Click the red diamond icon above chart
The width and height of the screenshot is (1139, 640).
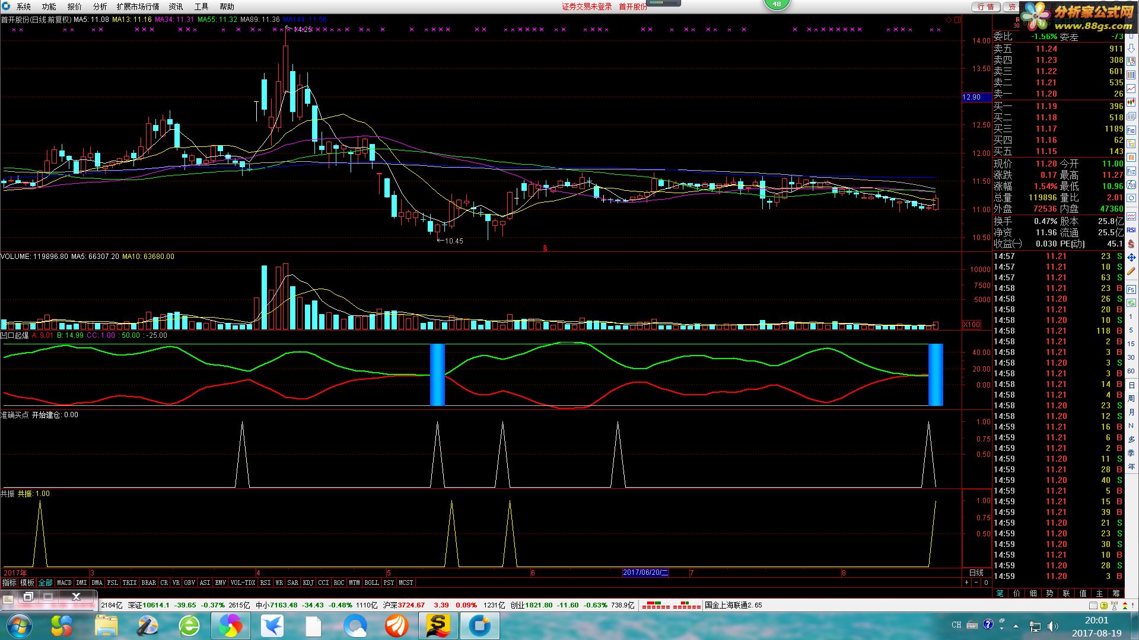(949, 20)
